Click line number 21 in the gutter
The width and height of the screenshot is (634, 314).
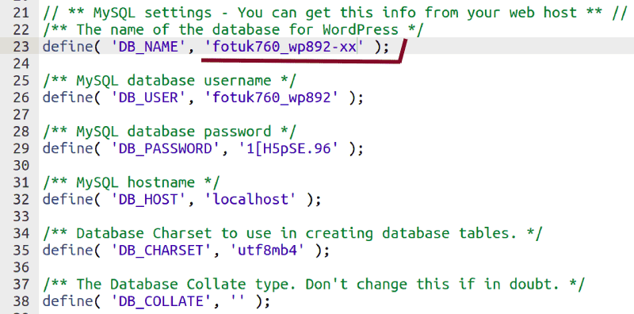tap(21, 13)
